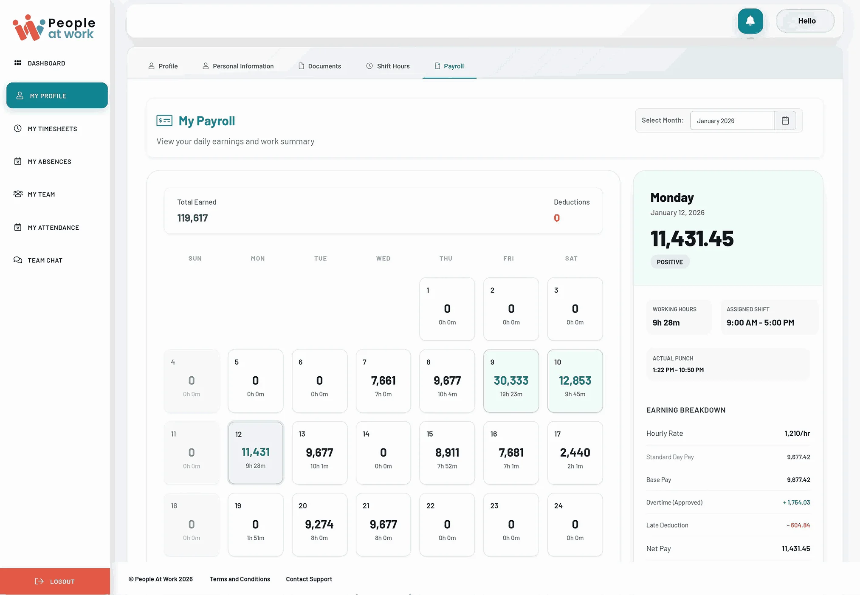The image size is (860, 595).
Task: Open the January 2026 month selector
Action: click(x=732, y=121)
